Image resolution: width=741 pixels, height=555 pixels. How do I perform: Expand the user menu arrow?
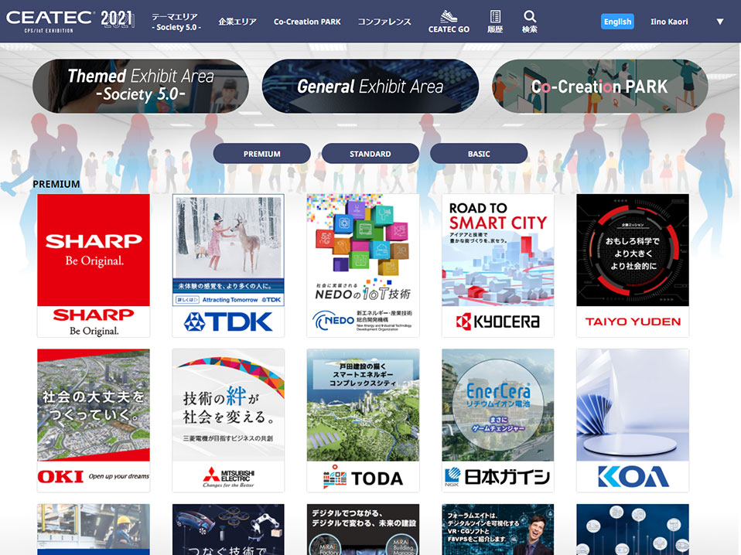tap(720, 22)
